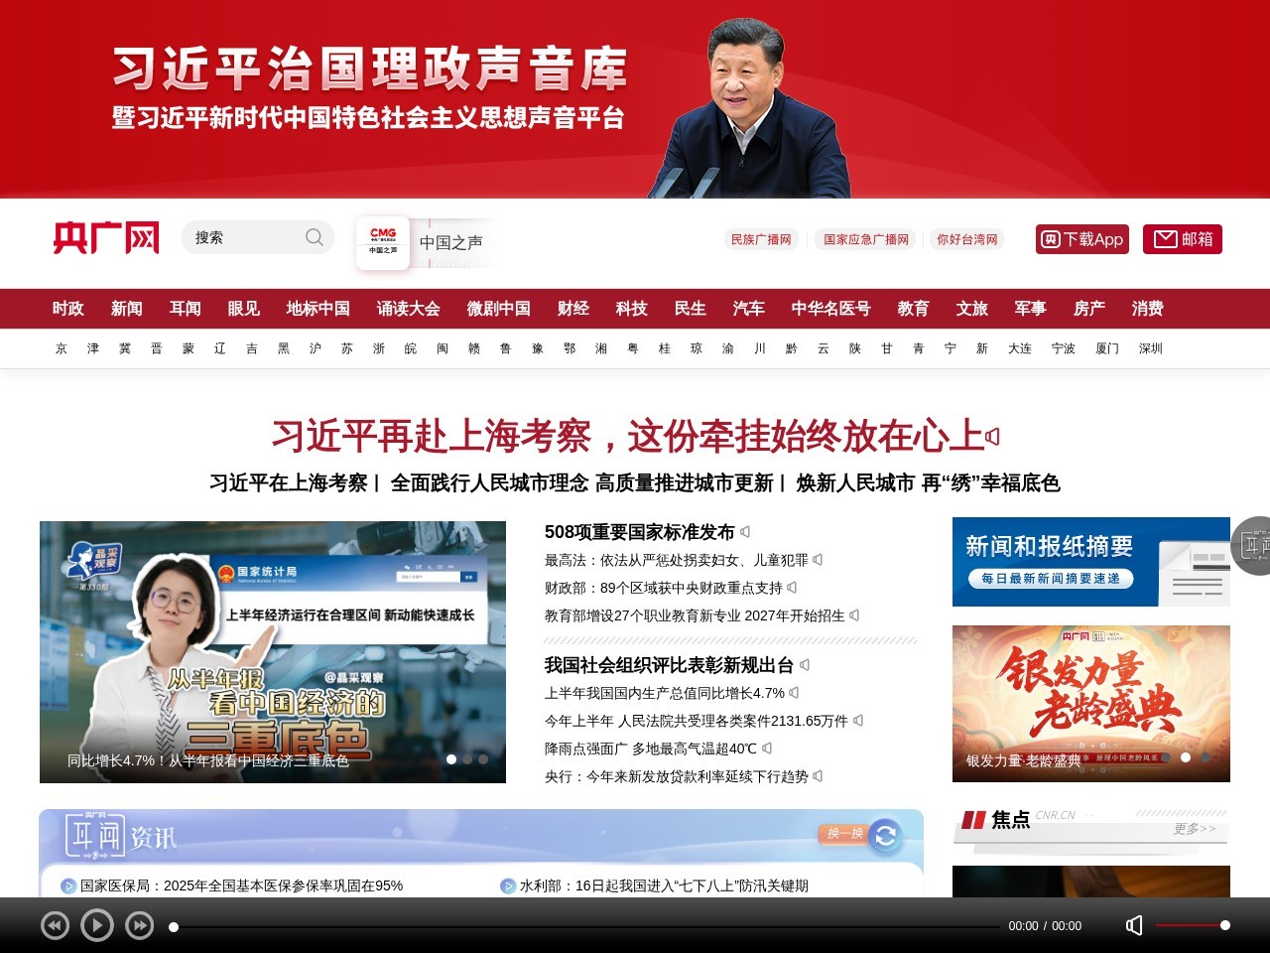This screenshot has height=953, width=1270.
Task: Play audio for 人民法院共受理各类案件 item
Action: (x=858, y=721)
